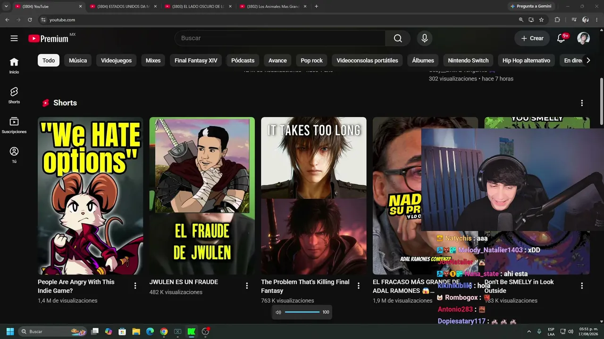Choose the Álbumes chip
This screenshot has width=604, height=339.
pos(423,60)
